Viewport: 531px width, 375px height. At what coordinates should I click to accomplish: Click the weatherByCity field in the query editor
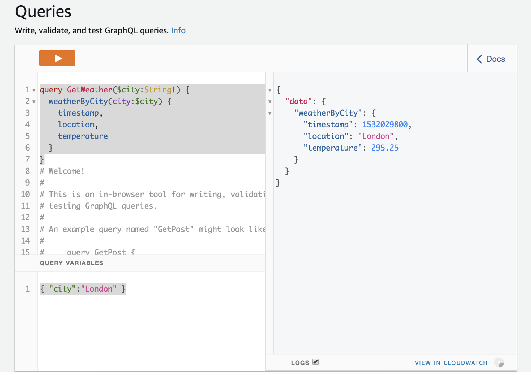[78, 102]
